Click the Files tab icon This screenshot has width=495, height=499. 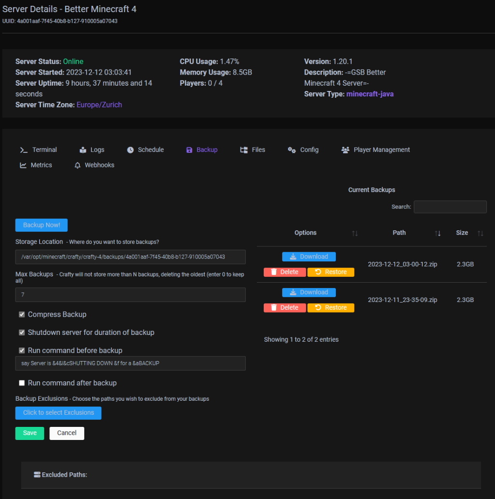pos(244,150)
